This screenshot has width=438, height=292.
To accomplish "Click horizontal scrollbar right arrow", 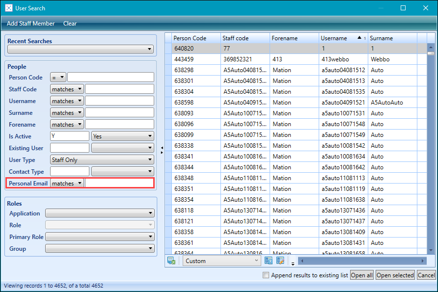I will (x=423, y=261).
